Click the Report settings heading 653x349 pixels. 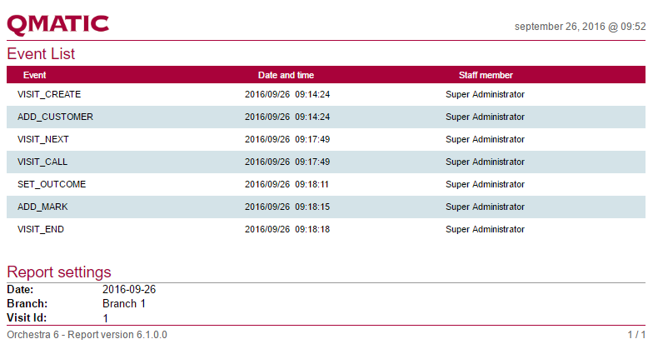59,272
